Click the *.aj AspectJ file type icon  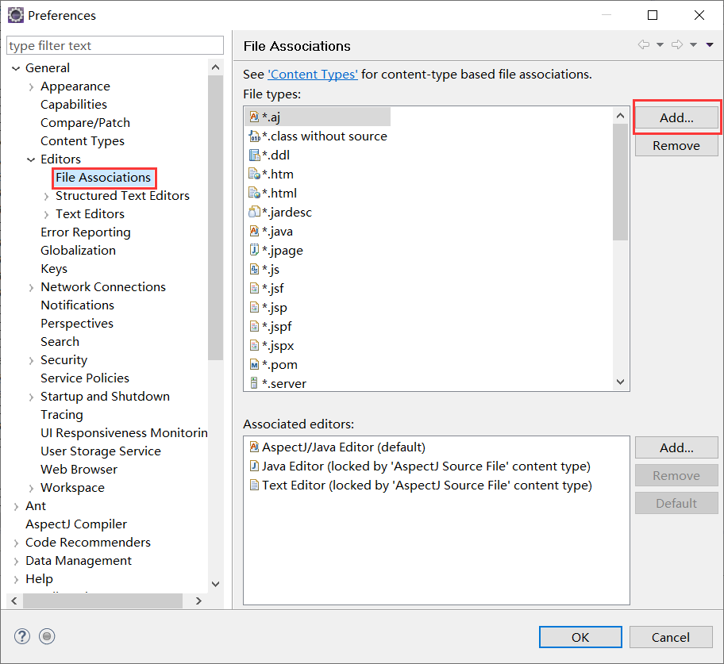click(x=254, y=116)
